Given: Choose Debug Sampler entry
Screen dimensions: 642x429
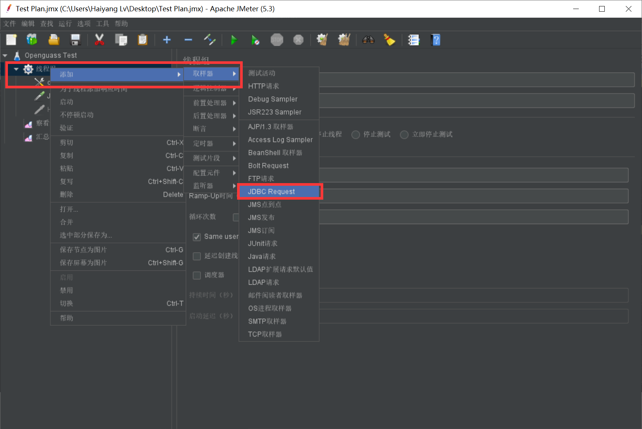Looking at the screenshot, I should [279, 99].
